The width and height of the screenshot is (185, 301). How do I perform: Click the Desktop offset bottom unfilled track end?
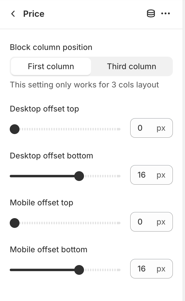click(119, 176)
